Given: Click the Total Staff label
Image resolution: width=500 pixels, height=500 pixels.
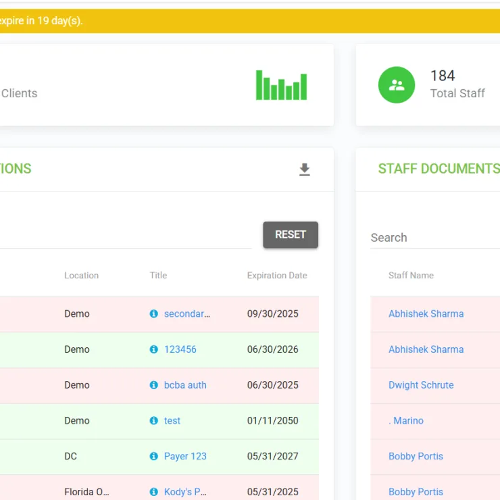Looking at the screenshot, I should tap(457, 93).
